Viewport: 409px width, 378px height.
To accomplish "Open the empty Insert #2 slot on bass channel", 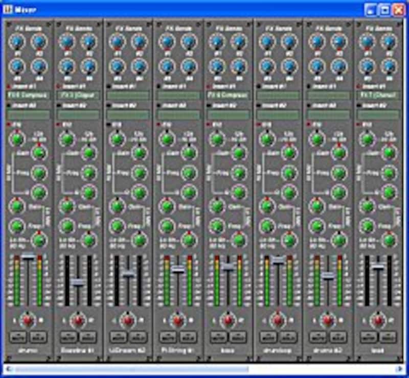I will click(x=228, y=115).
